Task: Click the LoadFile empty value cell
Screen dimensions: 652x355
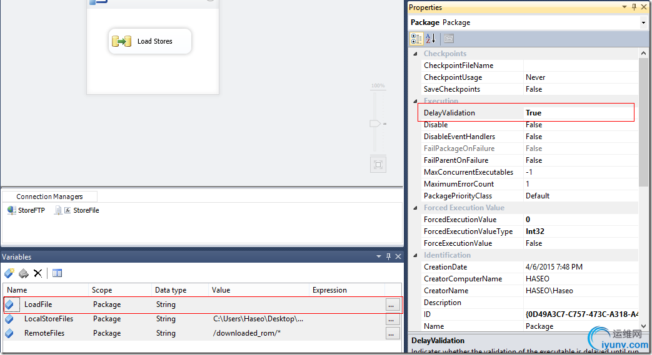Action: click(x=259, y=304)
